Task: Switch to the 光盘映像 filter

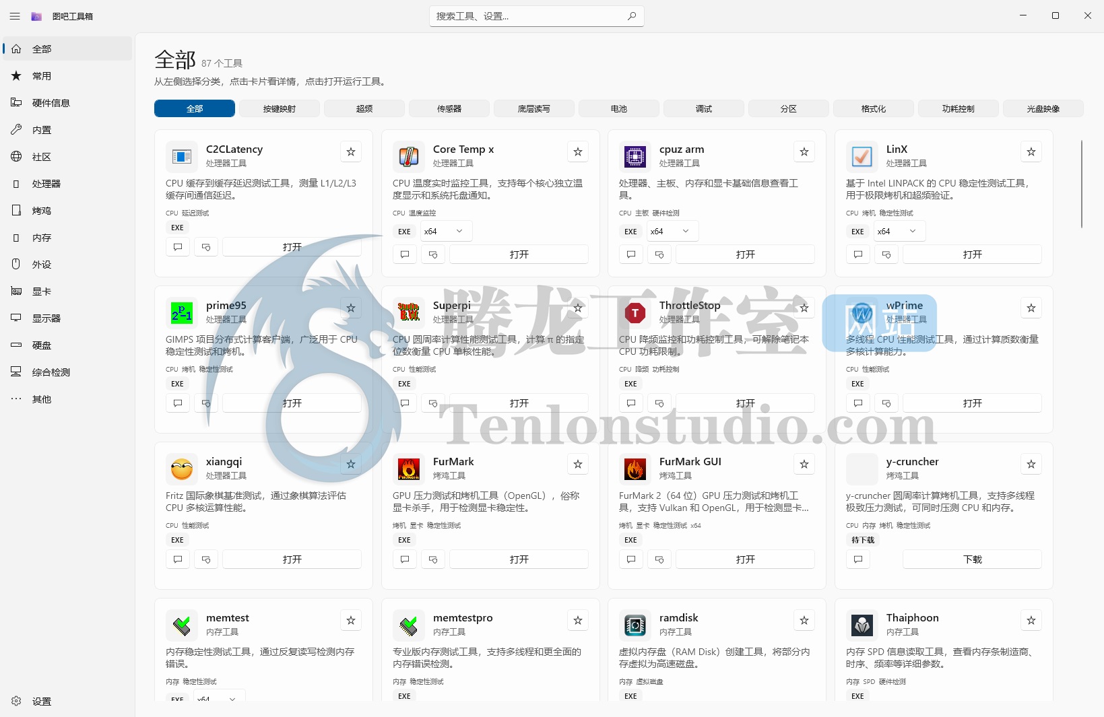Action: [x=1043, y=108]
